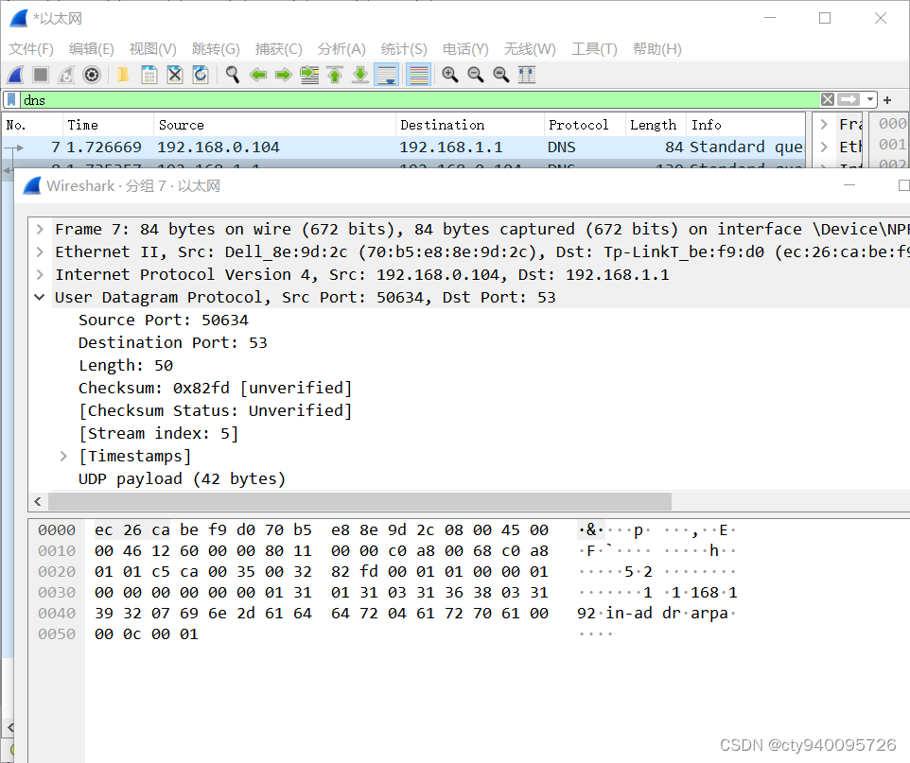Open the 工具(T) menu
Image resolution: width=910 pixels, height=763 pixels.
click(594, 49)
